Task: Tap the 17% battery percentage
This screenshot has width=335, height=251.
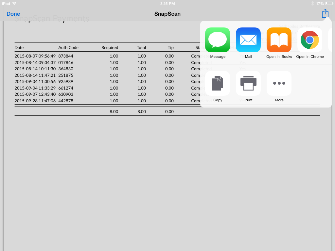Action: pos(320,3)
